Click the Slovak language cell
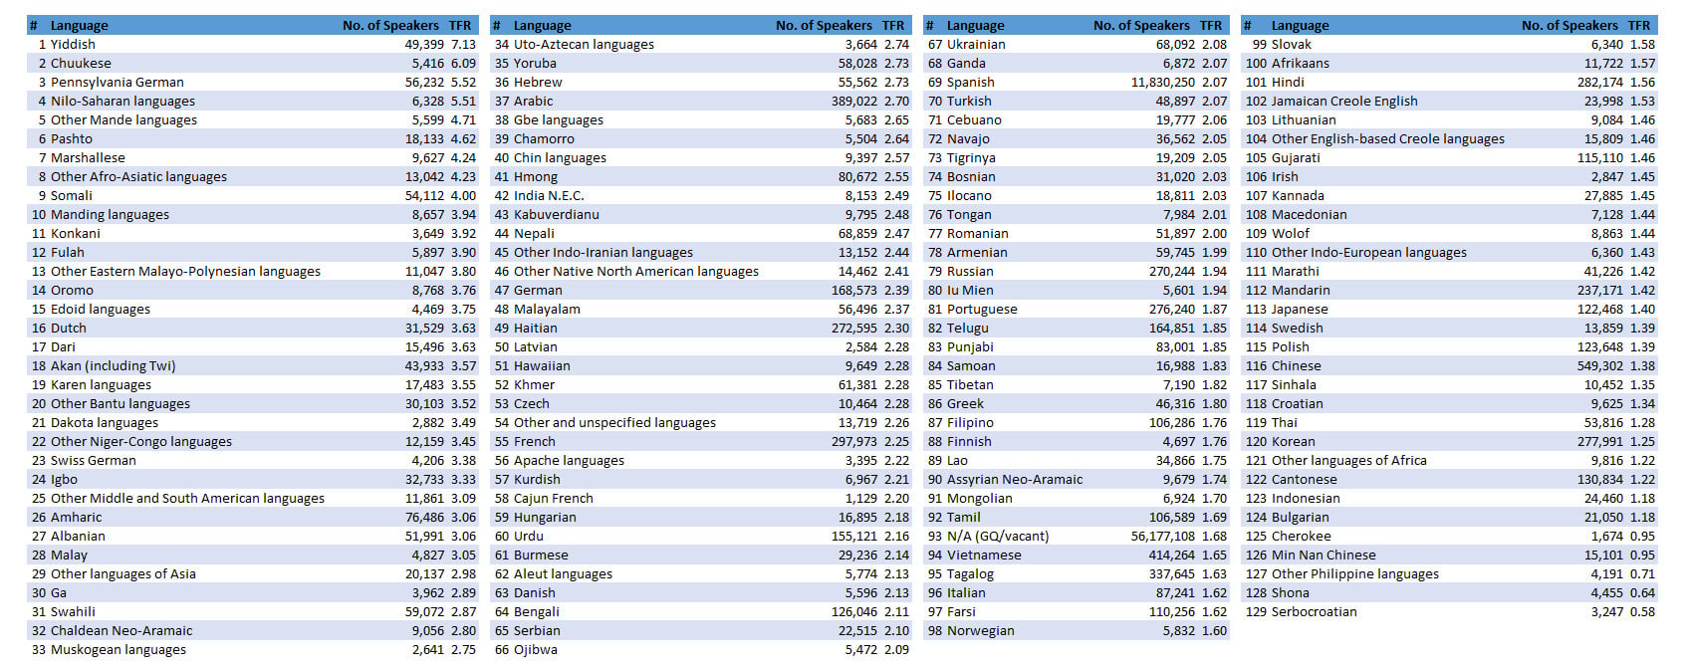 pyautogui.click(x=1291, y=45)
